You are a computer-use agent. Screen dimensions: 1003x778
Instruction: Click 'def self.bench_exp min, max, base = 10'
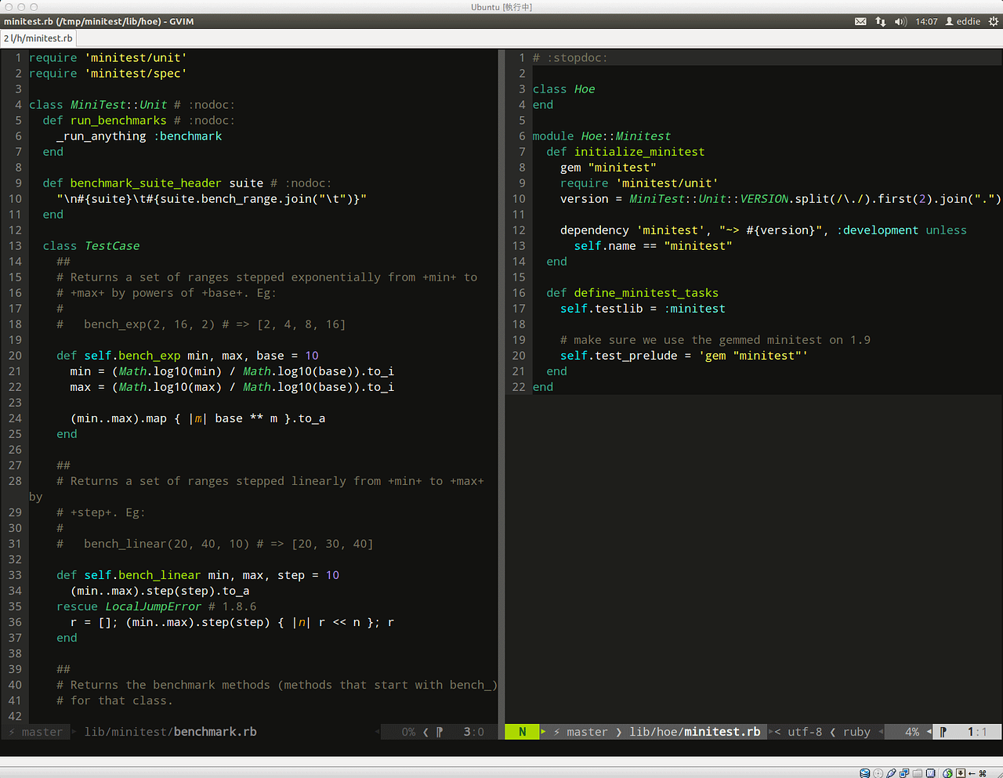(x=187, y=356)
